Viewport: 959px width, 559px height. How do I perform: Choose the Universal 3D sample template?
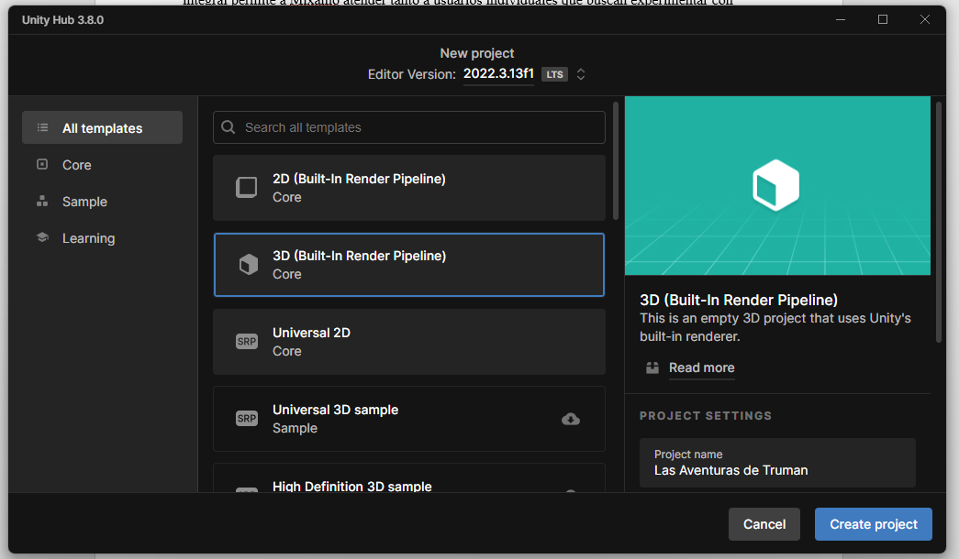point(409,419)
